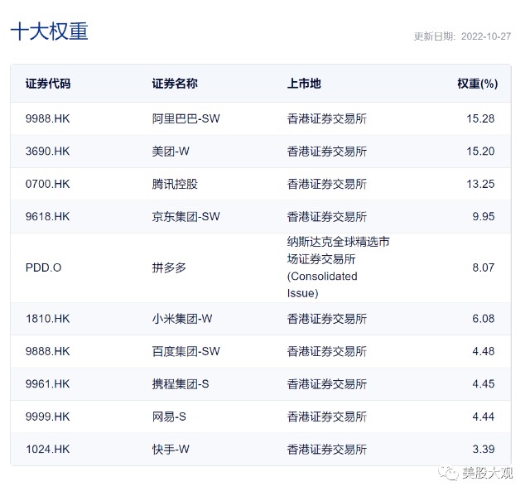Select code 9961.HK

(48, 384)
